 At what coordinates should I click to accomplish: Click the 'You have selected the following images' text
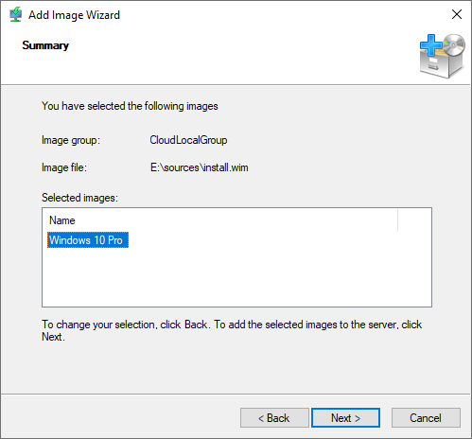[130, 106]
